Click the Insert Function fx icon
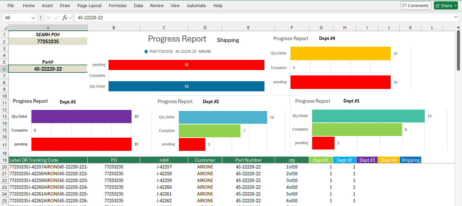This screenshot has height=206, width=462. (x=65, y=18)
